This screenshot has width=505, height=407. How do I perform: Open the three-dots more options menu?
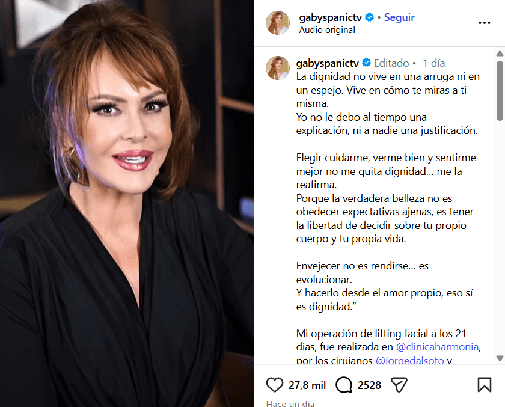[485, 23]
